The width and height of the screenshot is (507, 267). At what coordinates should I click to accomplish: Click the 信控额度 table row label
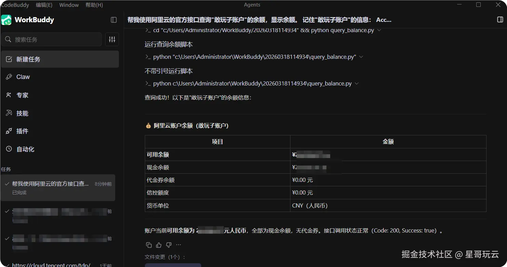point(158,192)
